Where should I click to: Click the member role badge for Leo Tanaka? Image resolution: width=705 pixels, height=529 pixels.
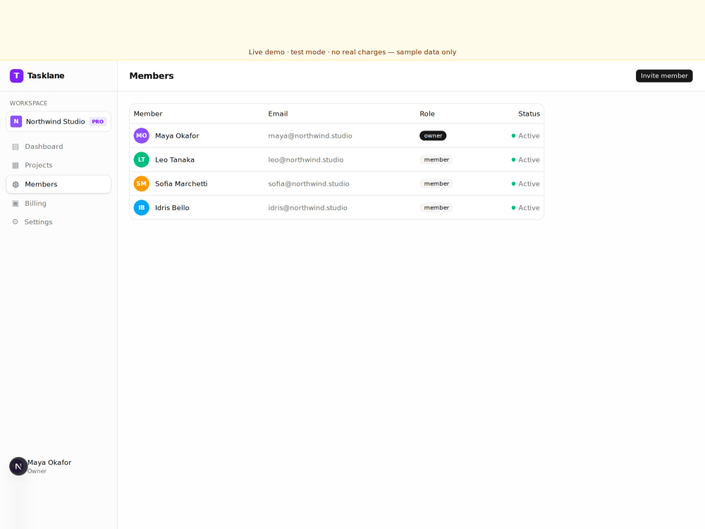(436, 159)
